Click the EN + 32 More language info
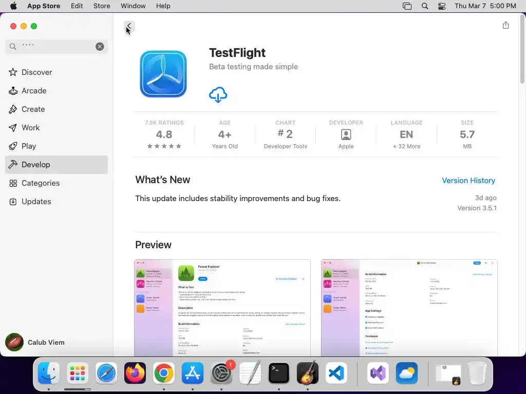The width and height of the screenshot is (526, 394). (x=406, y=134)
